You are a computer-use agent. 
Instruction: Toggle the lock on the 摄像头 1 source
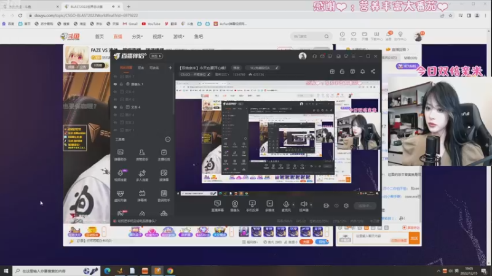[x=121, y=84]
